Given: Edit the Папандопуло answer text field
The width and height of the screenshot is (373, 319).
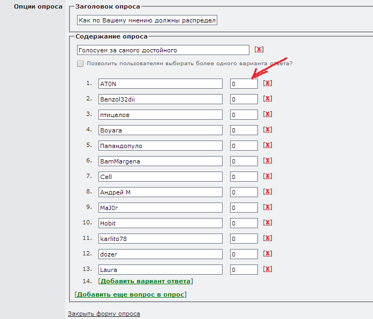Looking at the screenshot, I should click(x=160, y=146).
